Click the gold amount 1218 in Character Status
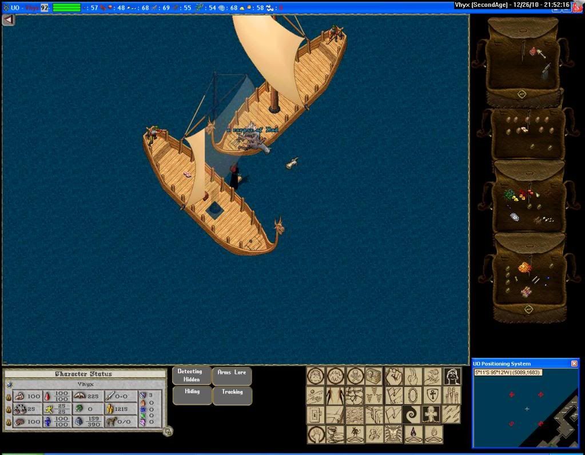Viewport: 585px width, 455px height. coord(121,409)
